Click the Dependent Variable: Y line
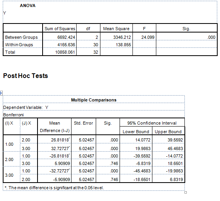 26,107
